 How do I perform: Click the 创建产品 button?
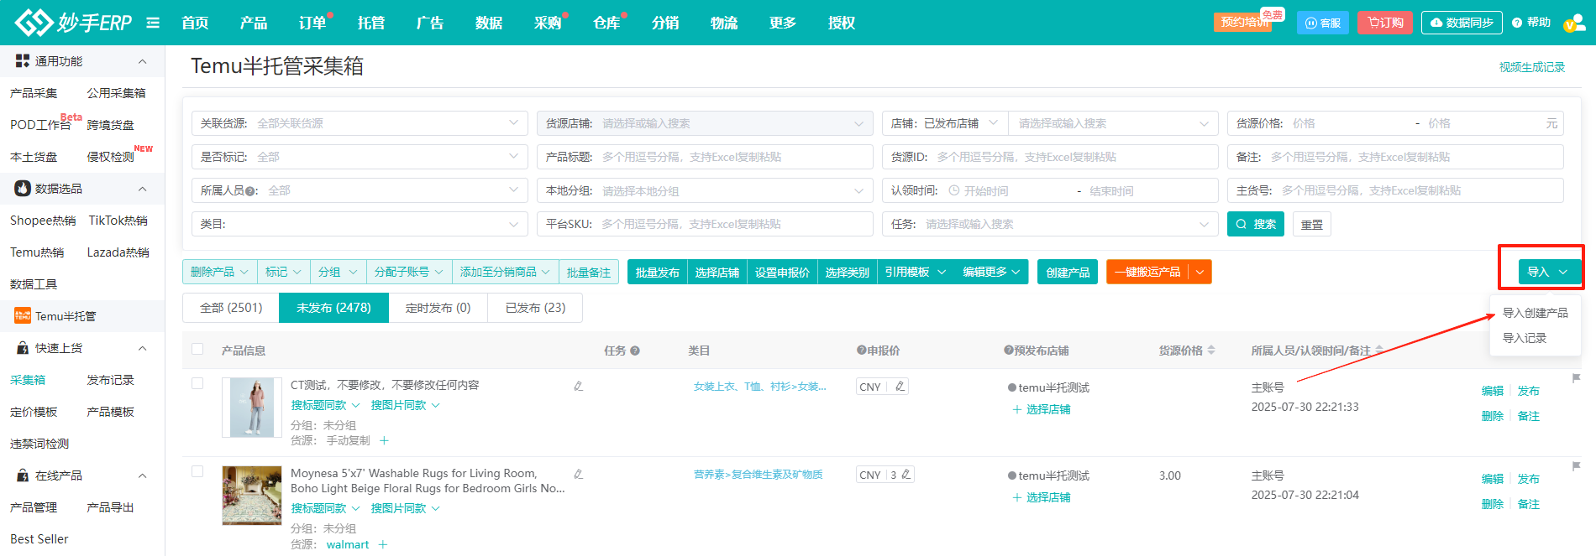[x=1068, y=272]
